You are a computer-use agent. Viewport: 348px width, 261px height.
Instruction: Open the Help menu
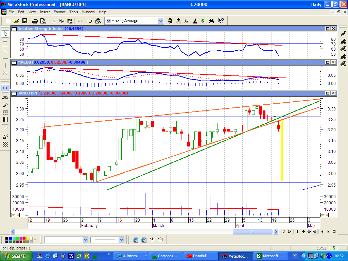[103, 12]
